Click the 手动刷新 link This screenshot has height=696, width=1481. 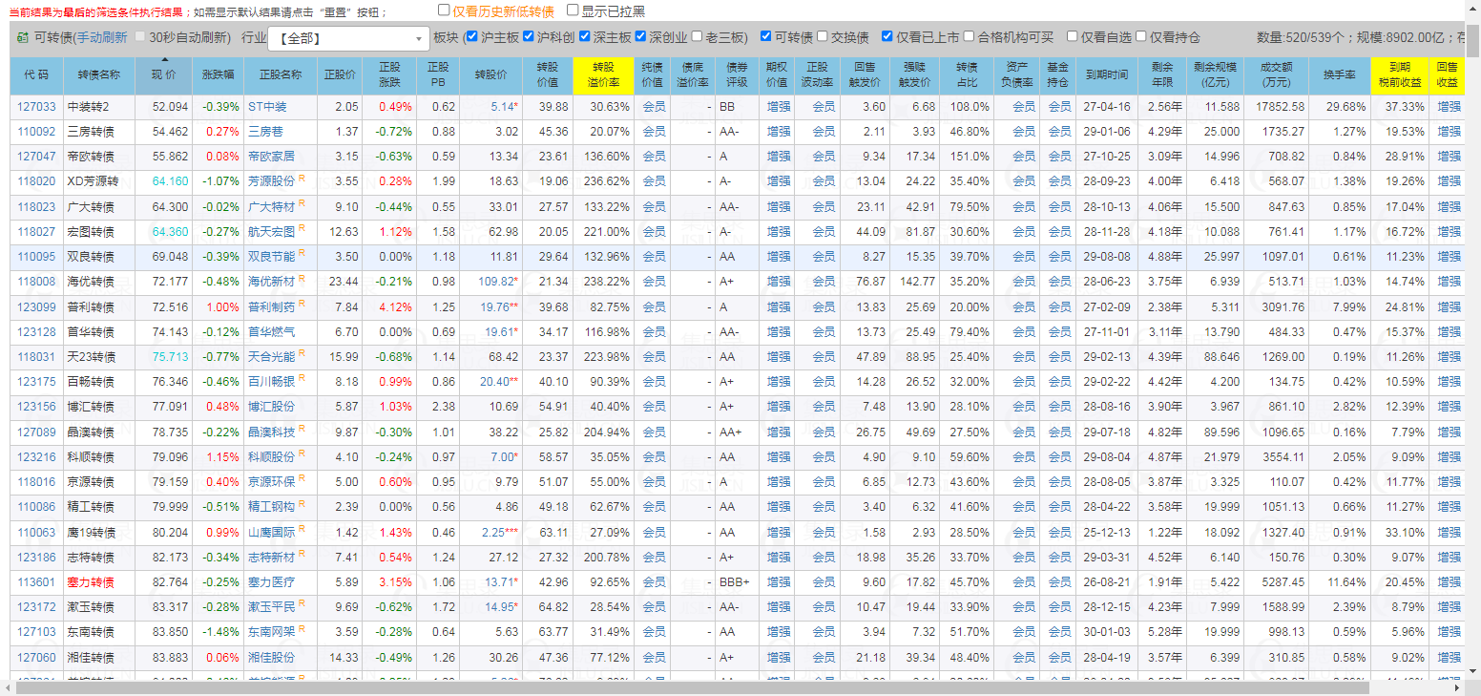pos(102,38)
